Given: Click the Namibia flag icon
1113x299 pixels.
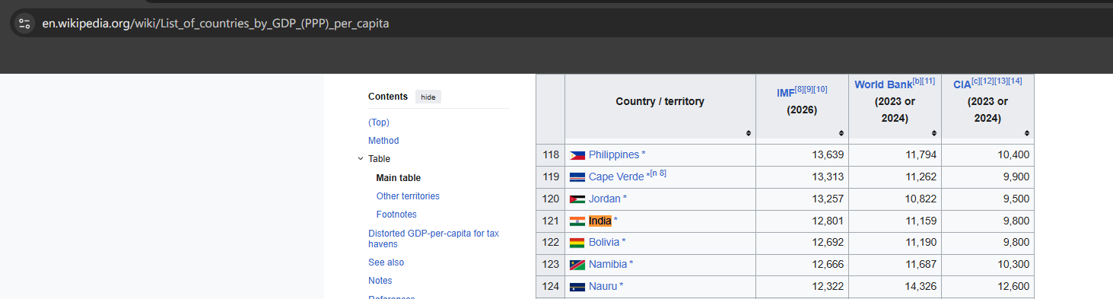Looking at the screenshot, I should point(577,265).
